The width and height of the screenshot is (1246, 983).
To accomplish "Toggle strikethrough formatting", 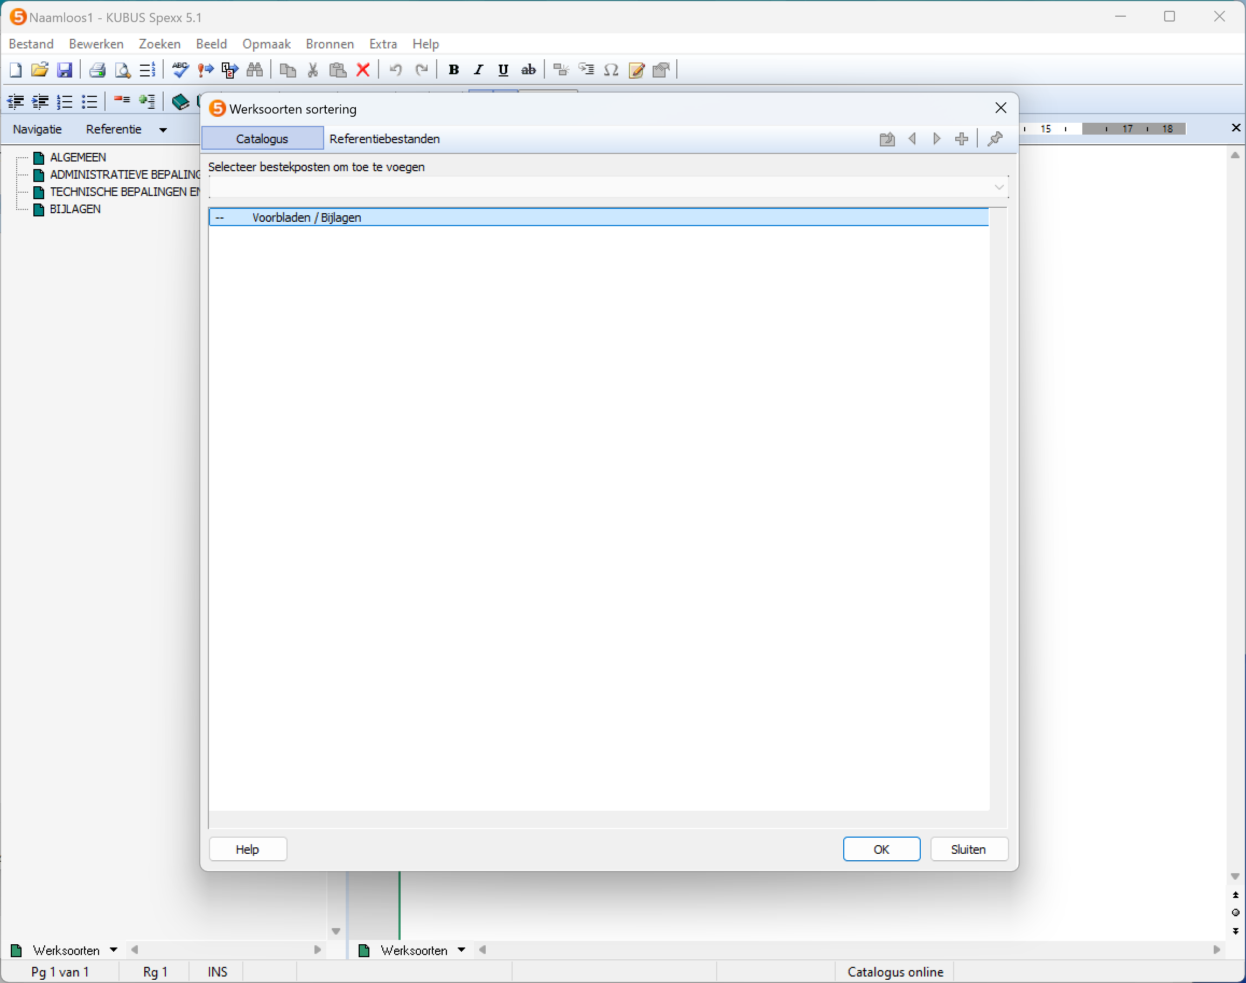I will click(528, 69).
